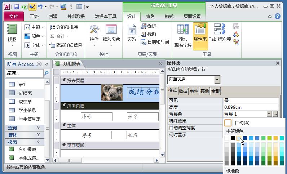Viewport: 287px width, 174px height.
Task: Expand the Forms (窗体) group
Action: point(25,135)
